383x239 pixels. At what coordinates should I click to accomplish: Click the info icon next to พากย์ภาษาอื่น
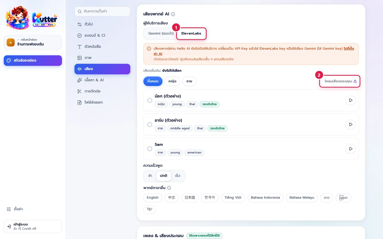169,188
